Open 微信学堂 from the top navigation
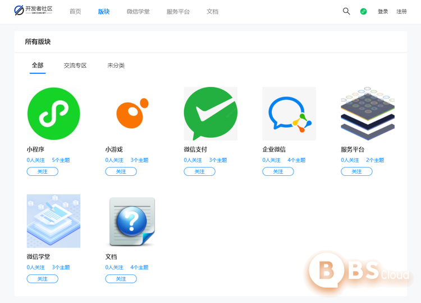Image resolution: width=421 pixels, height=303 pixels. 138,12
